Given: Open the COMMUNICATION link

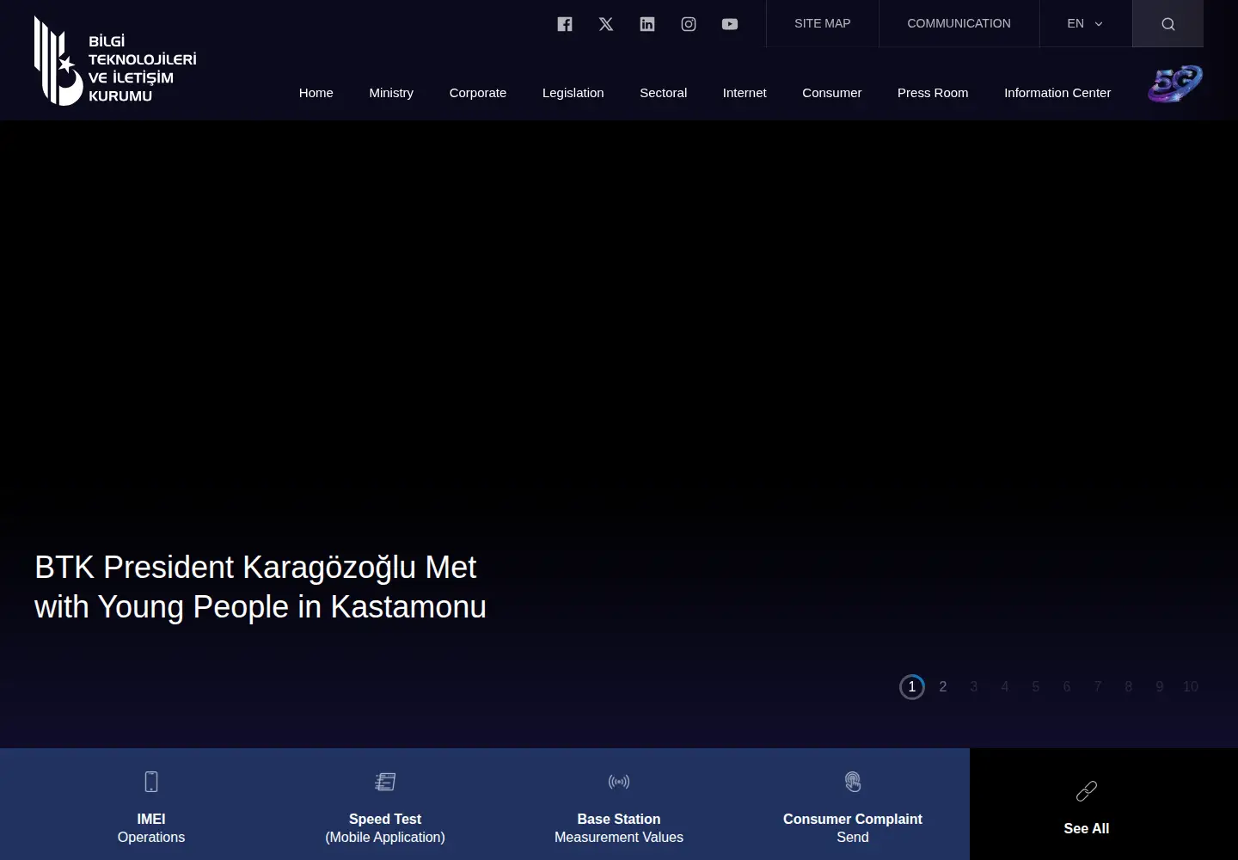Looking at the screenshot, I should tap(959, 24).
